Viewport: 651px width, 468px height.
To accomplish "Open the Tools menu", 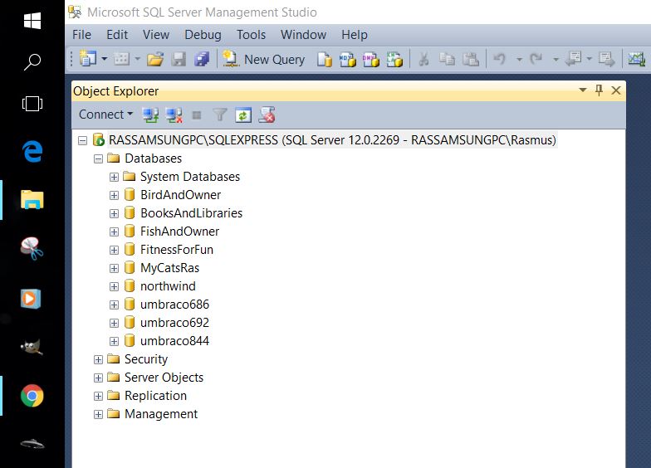I will pyautogui.click(x=251, y=35).
